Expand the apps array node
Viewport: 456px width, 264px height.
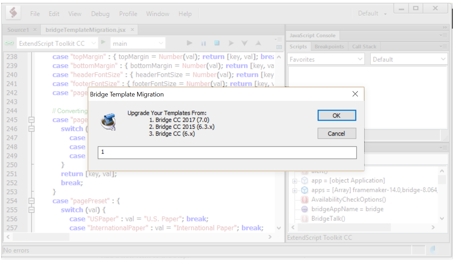pyautogui.click(x=295, y=190)
